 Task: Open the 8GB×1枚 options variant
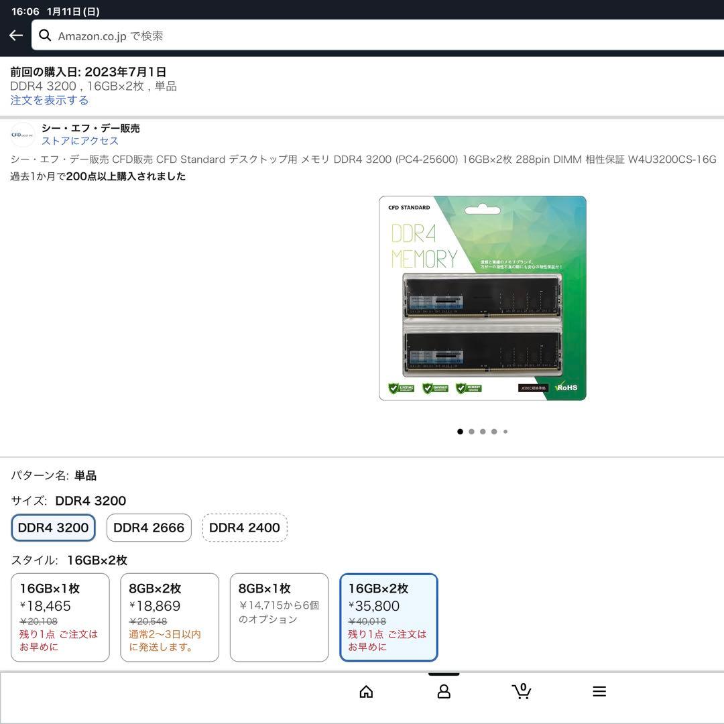(x=279, y=617)
